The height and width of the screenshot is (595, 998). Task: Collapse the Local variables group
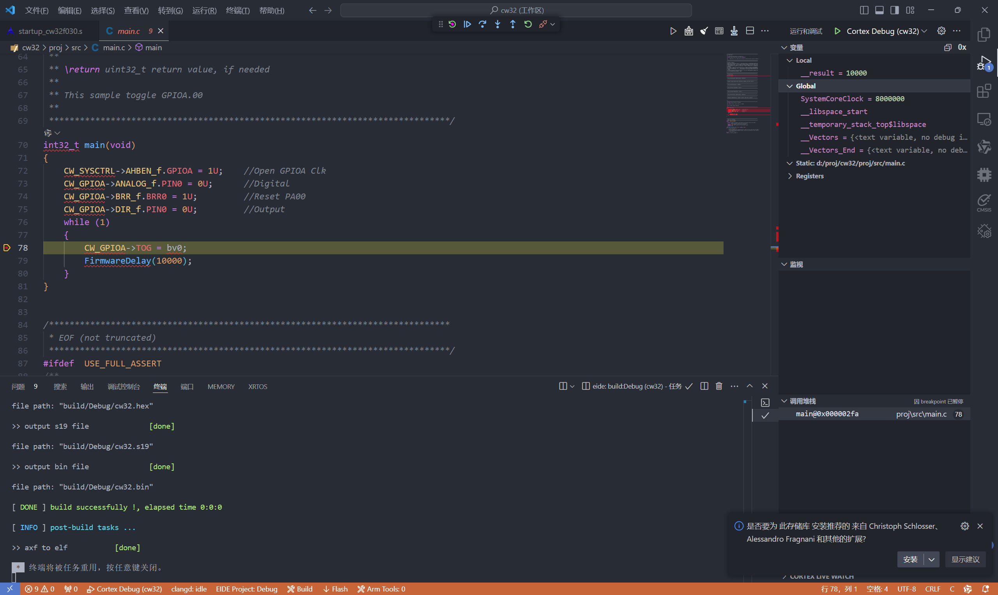click(x=790, y=60)
